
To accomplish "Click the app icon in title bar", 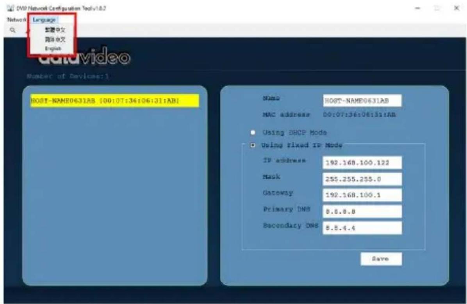I will tap(10, 8).
